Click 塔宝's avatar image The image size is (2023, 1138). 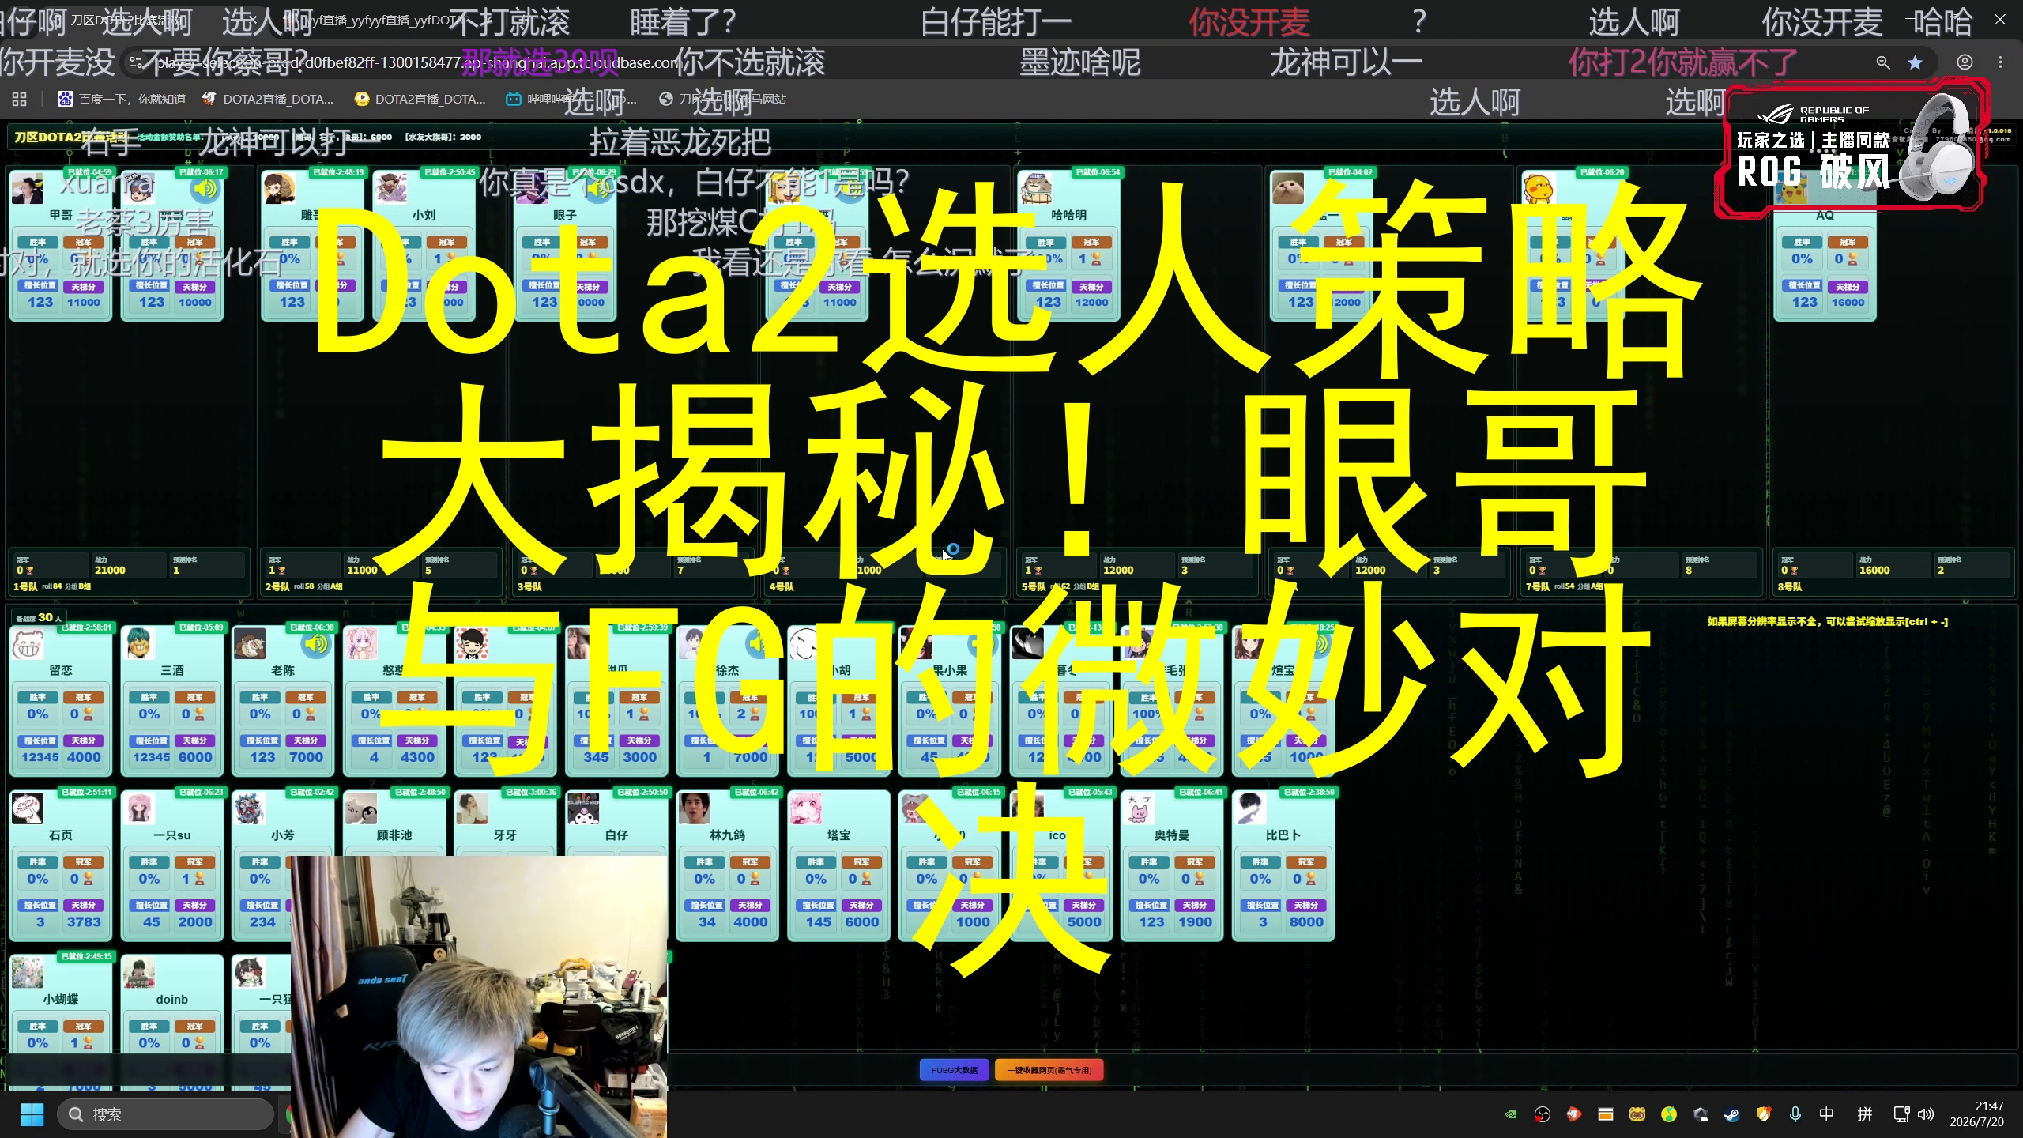click(x=805, y=809)
